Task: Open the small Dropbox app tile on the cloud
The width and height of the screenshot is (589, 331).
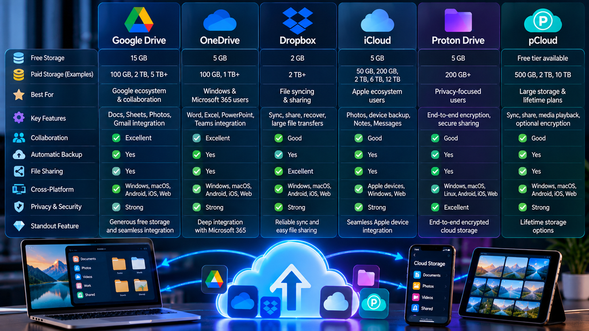Action: pos(270,307)
